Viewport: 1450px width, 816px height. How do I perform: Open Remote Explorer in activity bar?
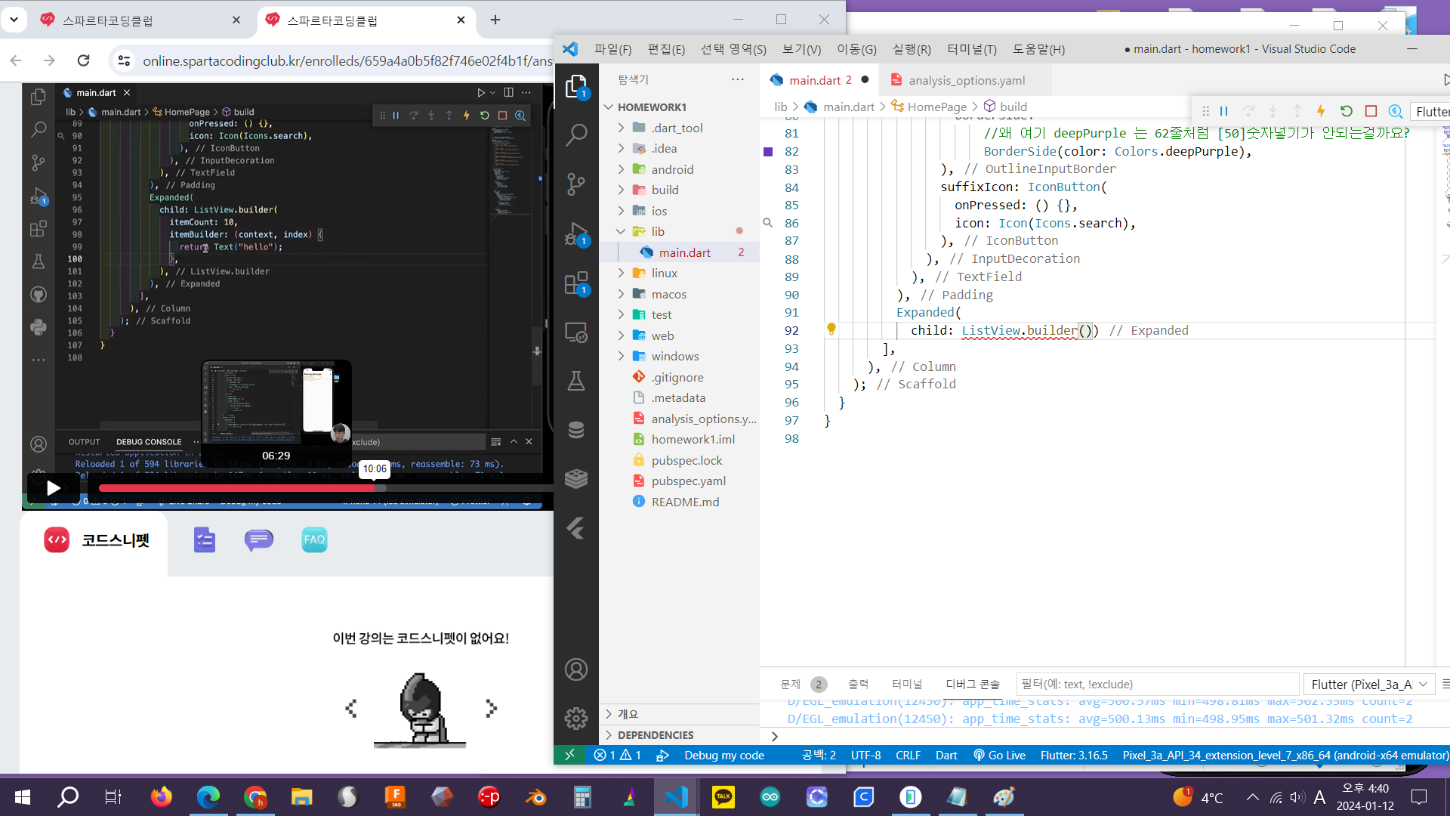tap(576, 332)
